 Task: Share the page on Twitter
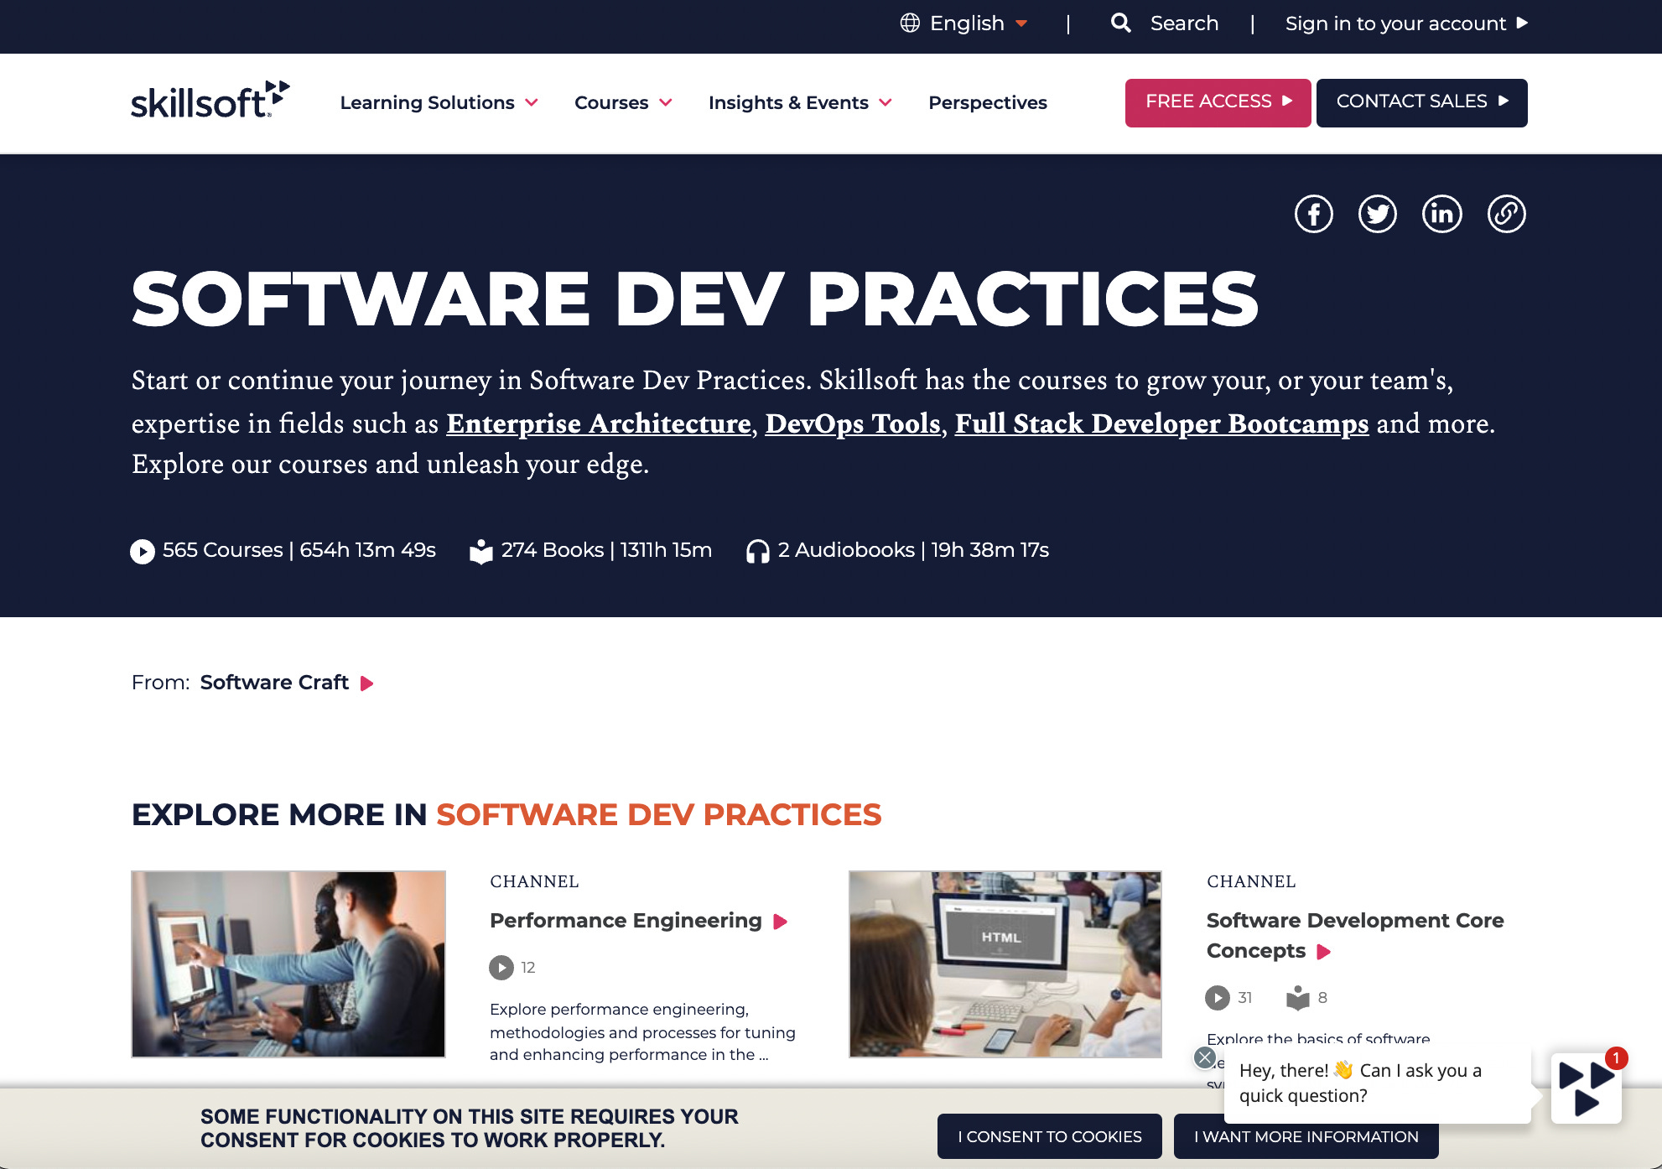click(x=1378, y=214)
